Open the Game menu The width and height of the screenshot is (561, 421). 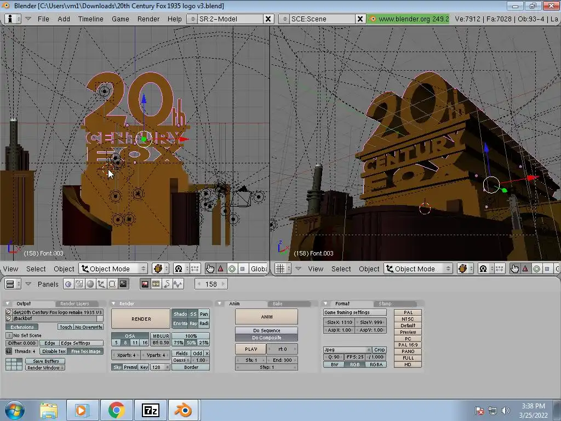(x=120, y=19)
